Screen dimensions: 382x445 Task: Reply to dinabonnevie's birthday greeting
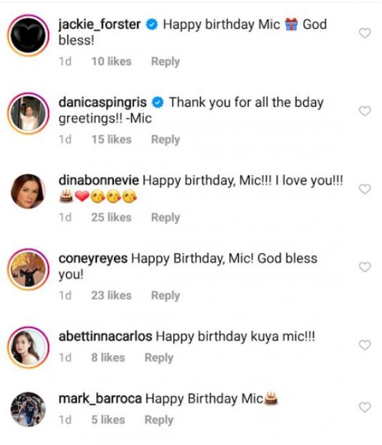[165, 217]
